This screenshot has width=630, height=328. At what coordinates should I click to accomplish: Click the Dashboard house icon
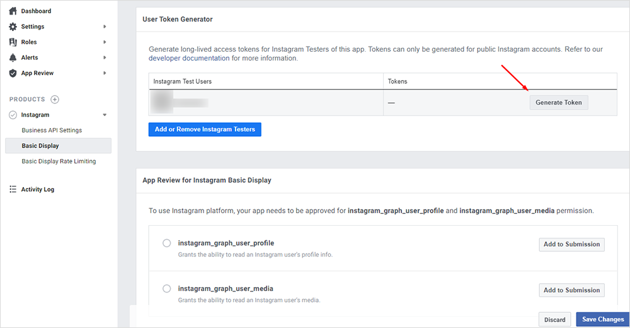(13, 11)
